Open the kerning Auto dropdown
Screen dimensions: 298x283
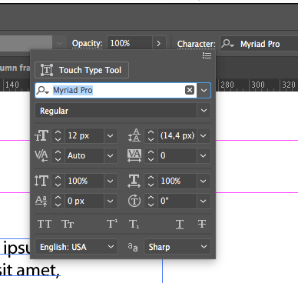(111, 155)
